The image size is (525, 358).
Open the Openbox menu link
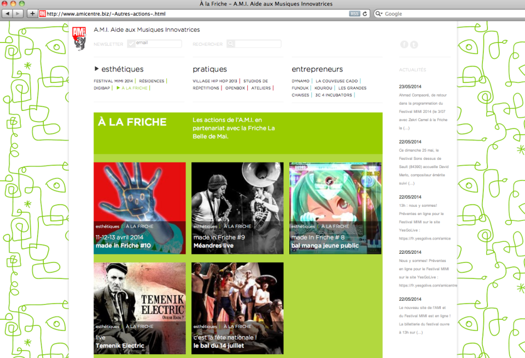(x=235, y=88)
